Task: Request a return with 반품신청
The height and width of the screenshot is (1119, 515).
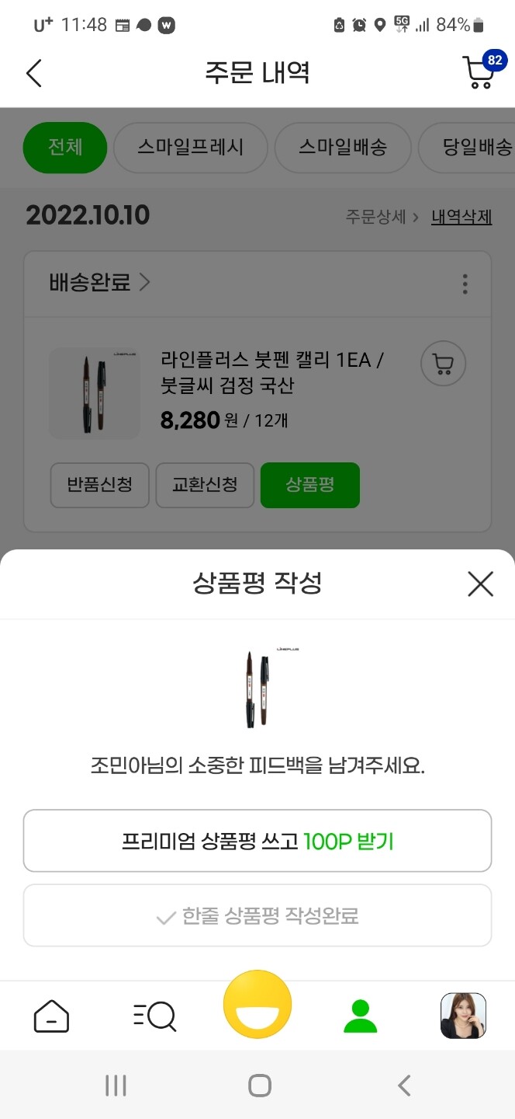Action: [99, 485]
